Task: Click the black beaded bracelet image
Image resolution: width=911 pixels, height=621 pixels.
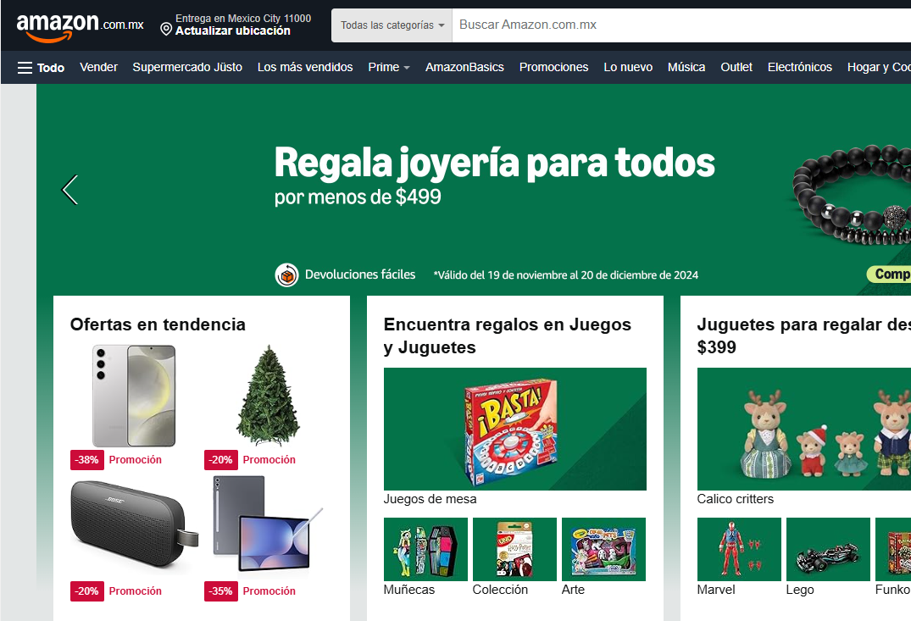Action: (851, 195)
